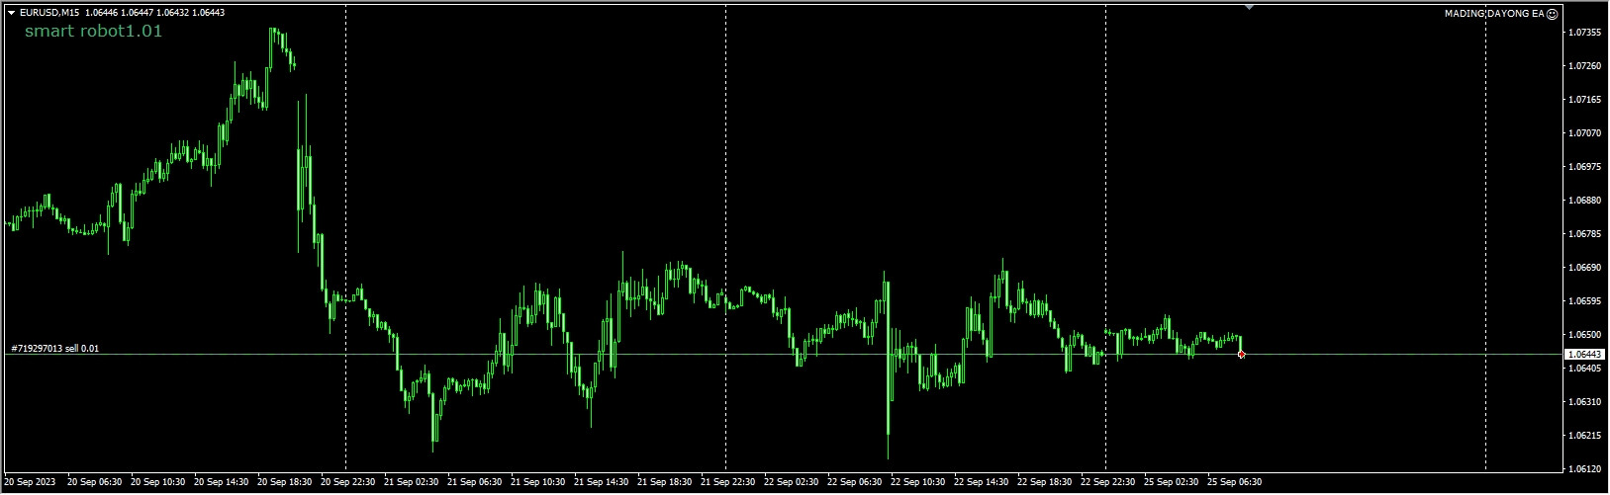This screenshot has height=495, width=1610.
Task: Click the current price tag 1.06443
Action: tap(1585, 354)
